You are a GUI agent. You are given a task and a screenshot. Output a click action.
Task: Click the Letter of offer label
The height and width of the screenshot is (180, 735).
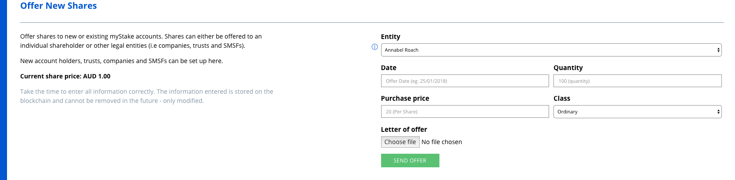coord(404,130)
